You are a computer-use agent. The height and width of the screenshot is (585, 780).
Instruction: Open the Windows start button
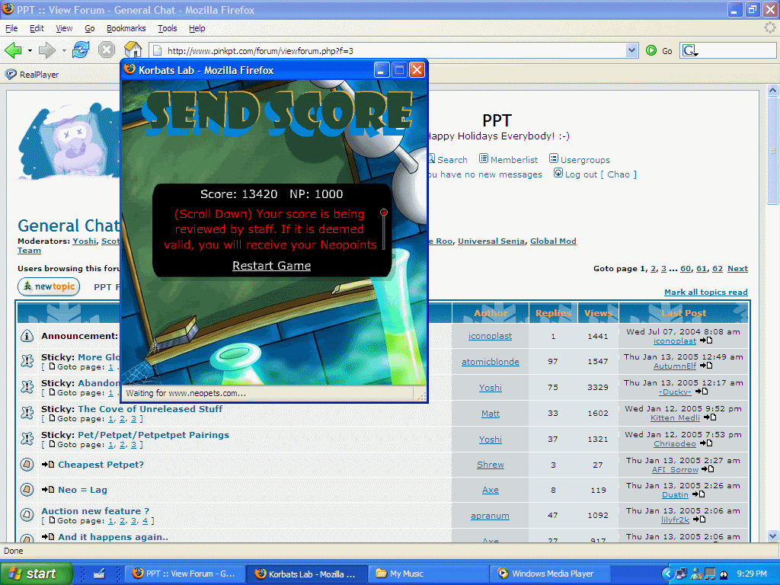(35, 574)
